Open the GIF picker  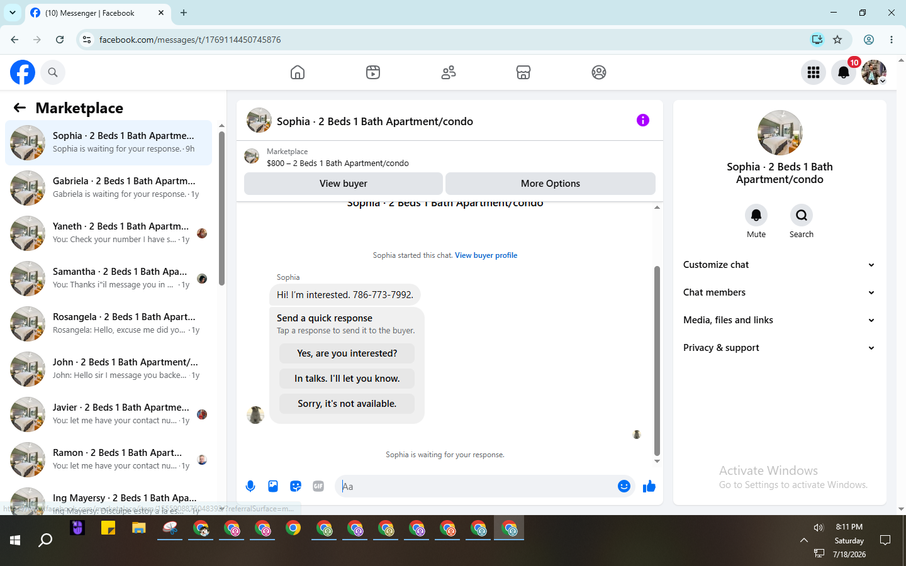[x=318, y=486]
